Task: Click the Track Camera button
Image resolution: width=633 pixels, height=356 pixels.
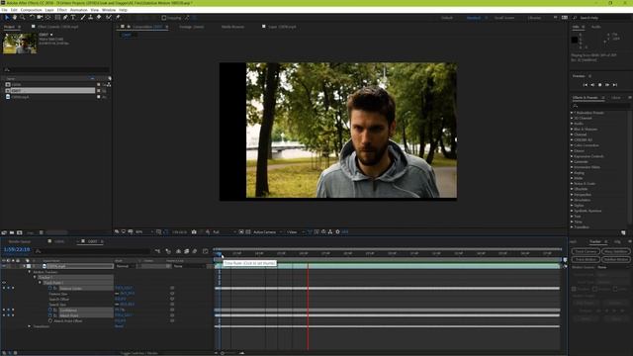Action: pos(586,251)
